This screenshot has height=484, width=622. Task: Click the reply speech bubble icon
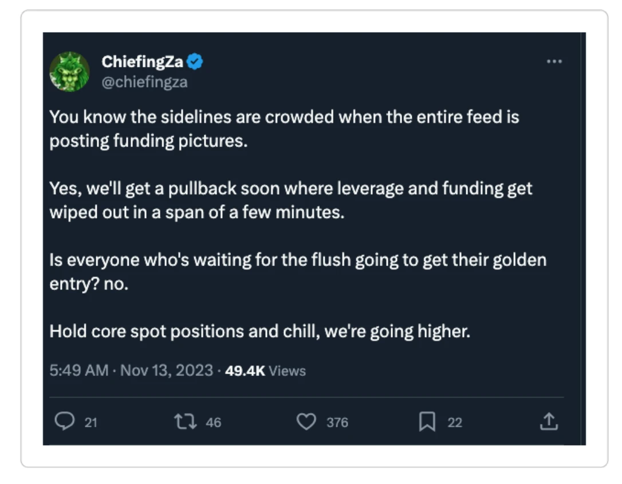click(x=62, y=422)
